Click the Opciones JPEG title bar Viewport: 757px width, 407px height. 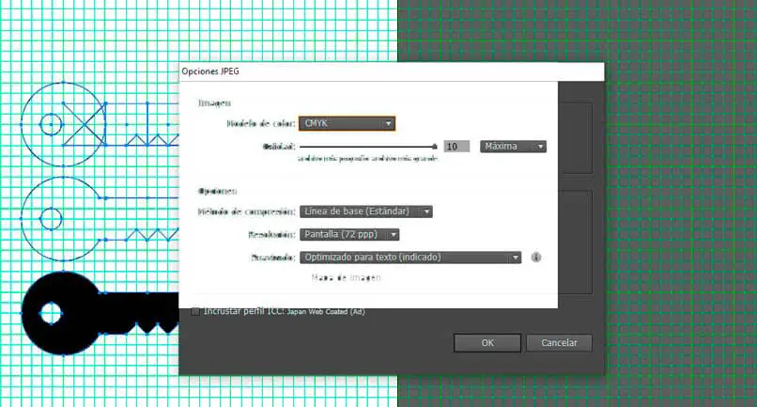click(392, 71)
